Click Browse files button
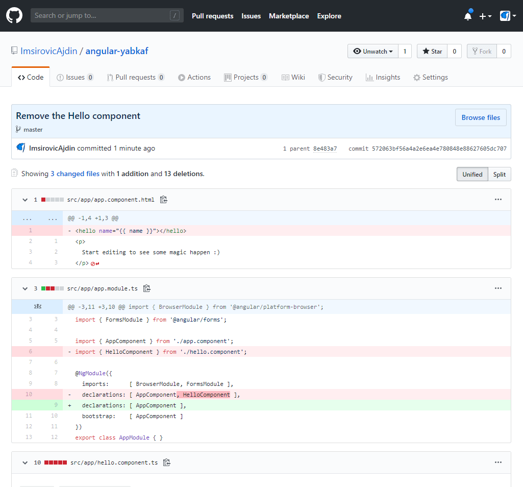523x487 pixels. tap(481, 117)
